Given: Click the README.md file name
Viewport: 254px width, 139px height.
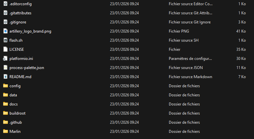Looking at the screenshot, I should point(21,77).
